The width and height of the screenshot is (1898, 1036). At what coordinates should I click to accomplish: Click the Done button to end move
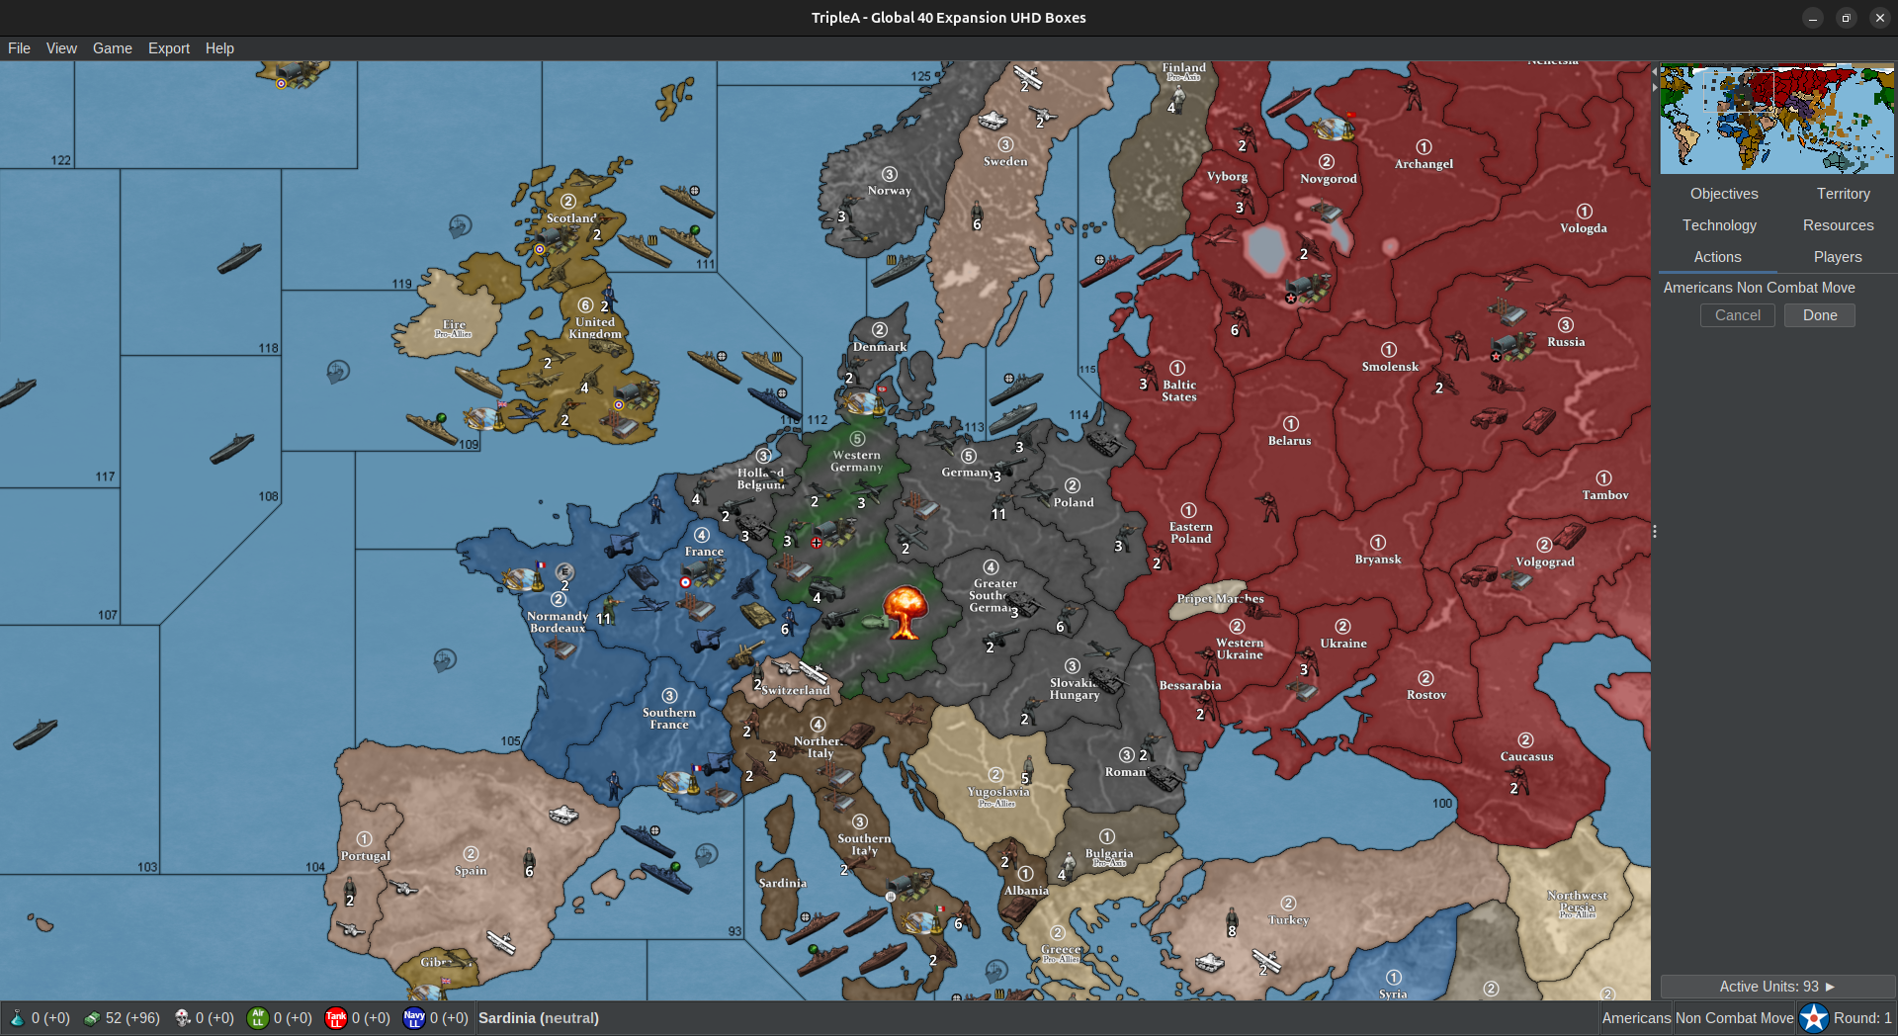1819,315
